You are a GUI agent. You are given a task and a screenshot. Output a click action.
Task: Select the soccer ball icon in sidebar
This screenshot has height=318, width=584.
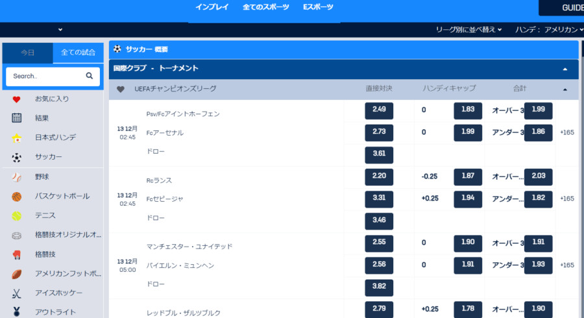pos(16,158)
